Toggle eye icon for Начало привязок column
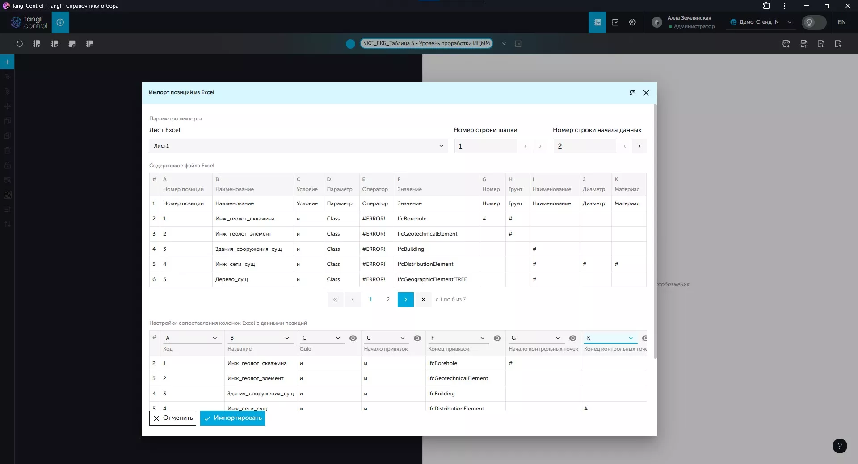This screenshot has height=464, width=858. 417,338
